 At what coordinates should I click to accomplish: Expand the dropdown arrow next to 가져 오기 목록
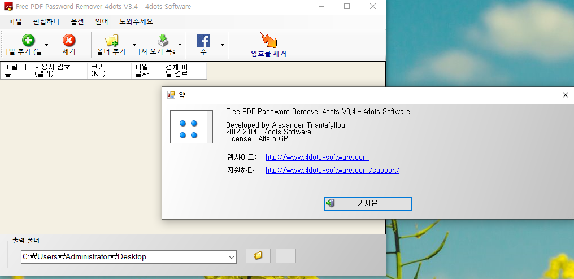(180, 45)
